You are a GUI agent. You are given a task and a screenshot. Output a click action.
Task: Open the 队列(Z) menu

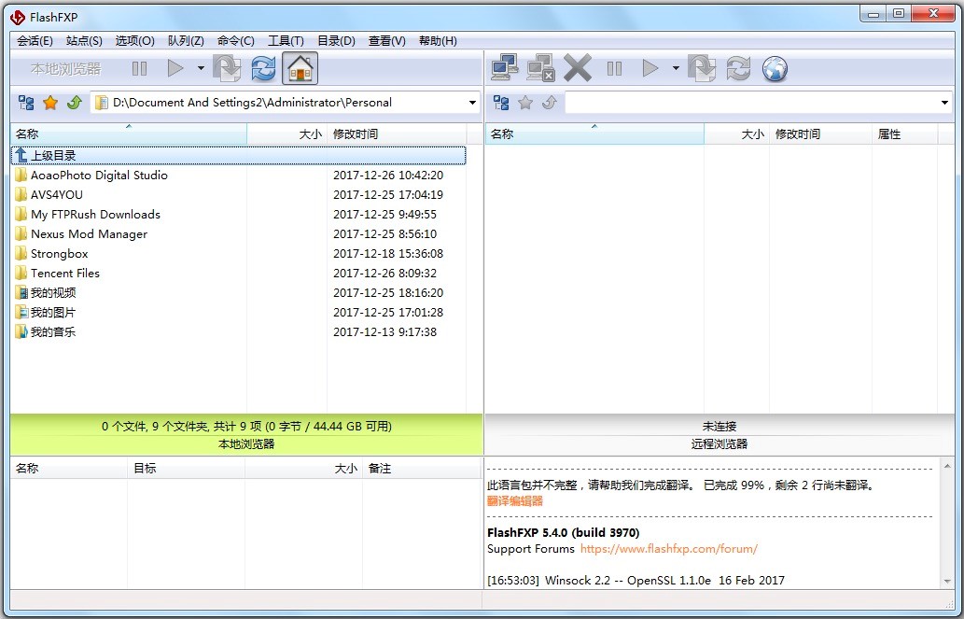(186, 41)
